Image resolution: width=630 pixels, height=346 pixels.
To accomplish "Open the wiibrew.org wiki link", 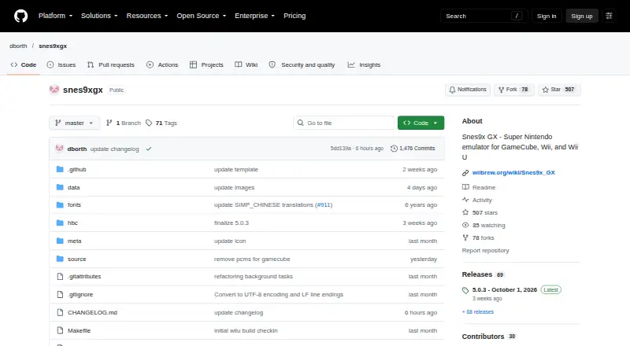I will tap(513, 172).
